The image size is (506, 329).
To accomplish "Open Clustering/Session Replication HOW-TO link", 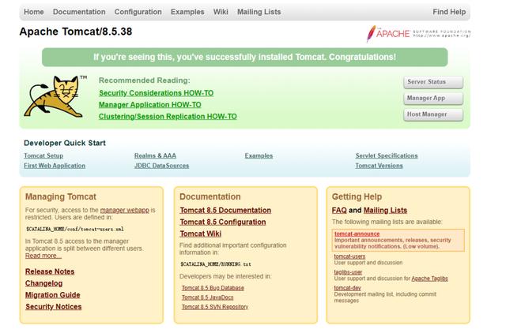I will (x=168, y=117).
